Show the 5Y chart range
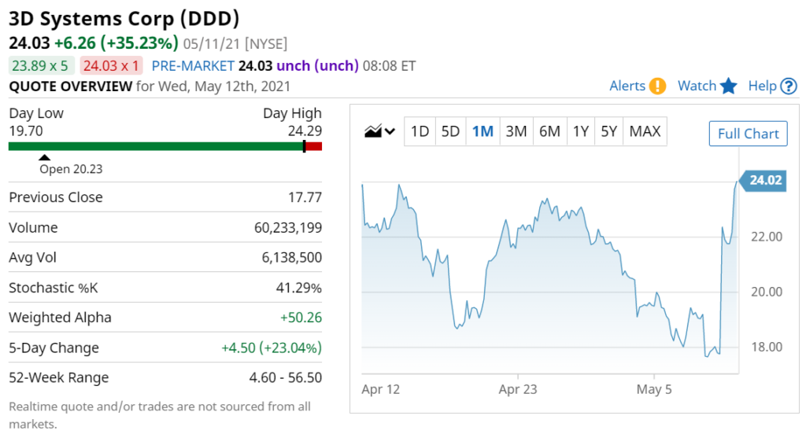The width and height of the screenshot is (806, 434). click(608, 131)
